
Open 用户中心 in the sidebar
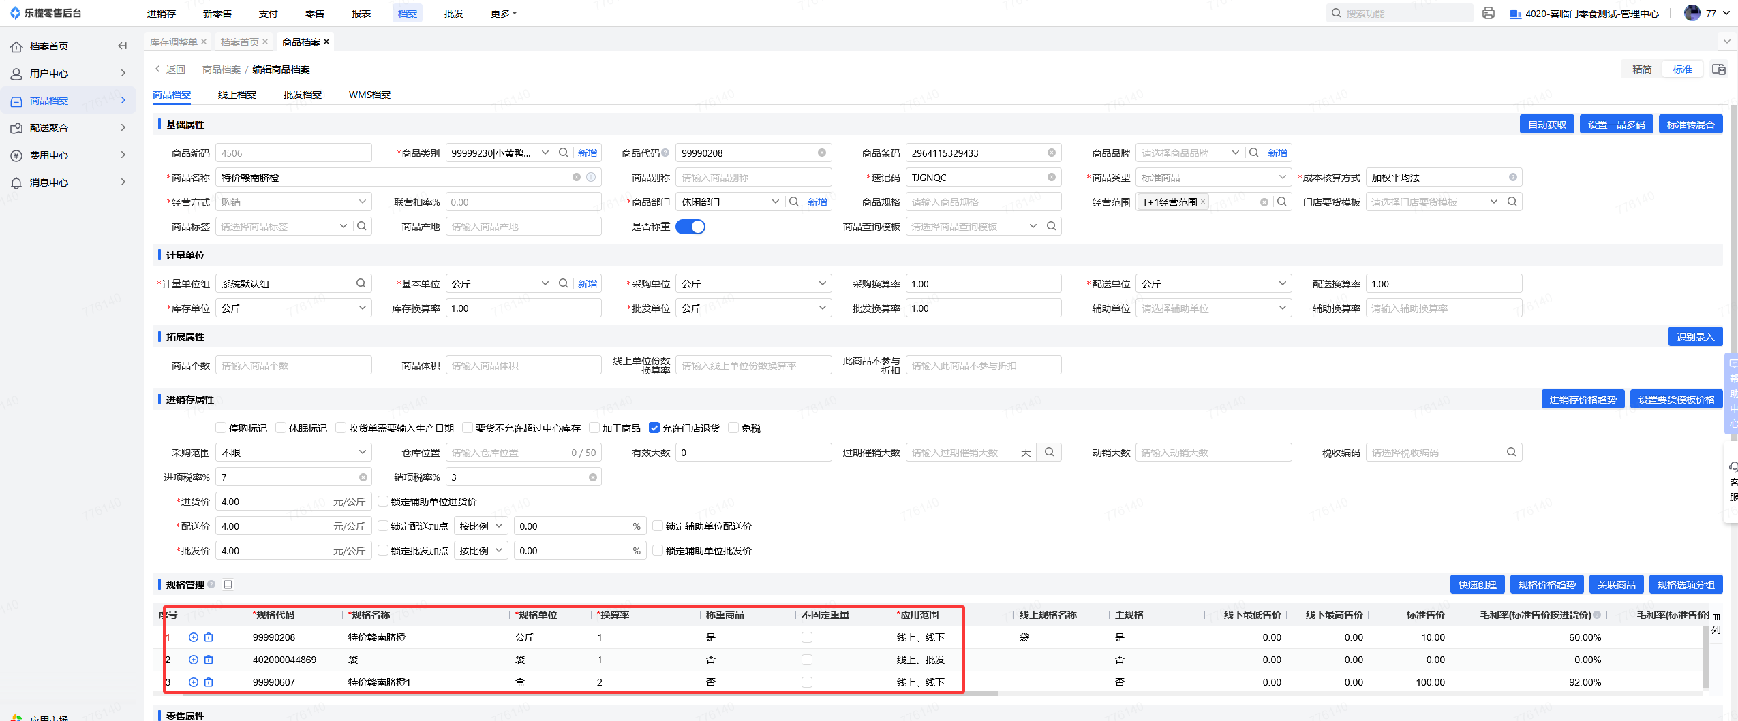click(x=68, y=74)
